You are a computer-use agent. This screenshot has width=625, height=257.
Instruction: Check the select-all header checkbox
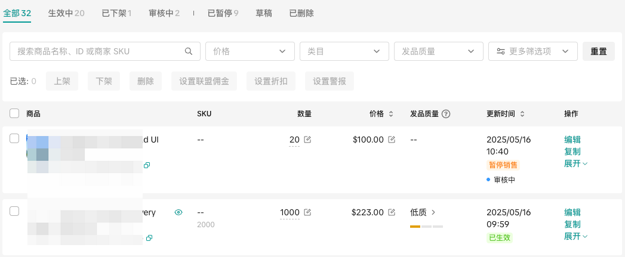coord(14,113)
